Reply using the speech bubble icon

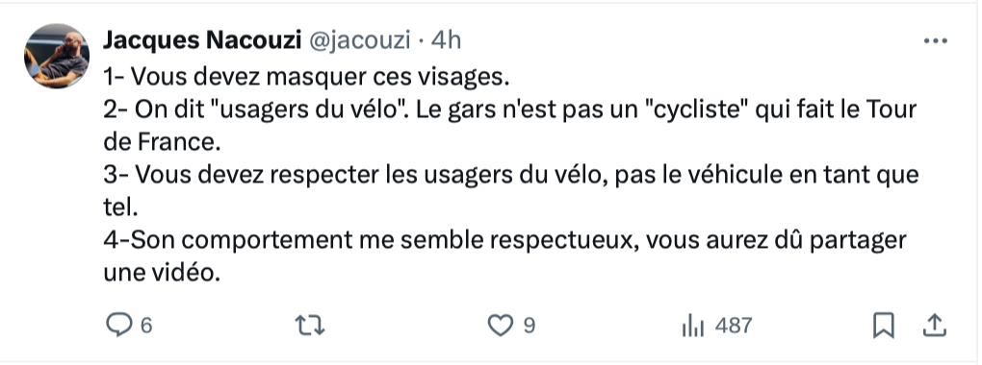(118, 326)
